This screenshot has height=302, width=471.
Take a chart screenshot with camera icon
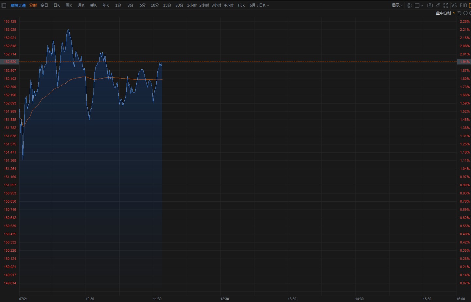click(x=430, y=5)
